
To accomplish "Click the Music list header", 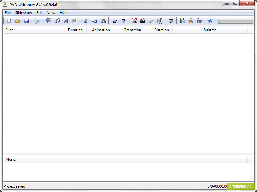I will [x=125, y=159].
